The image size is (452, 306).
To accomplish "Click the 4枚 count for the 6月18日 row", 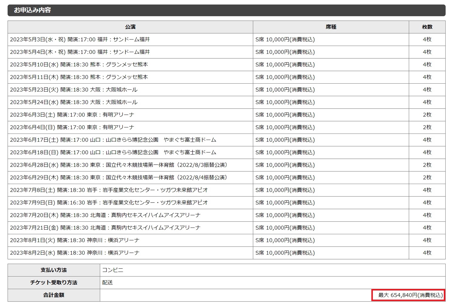I will pos(427,152).
